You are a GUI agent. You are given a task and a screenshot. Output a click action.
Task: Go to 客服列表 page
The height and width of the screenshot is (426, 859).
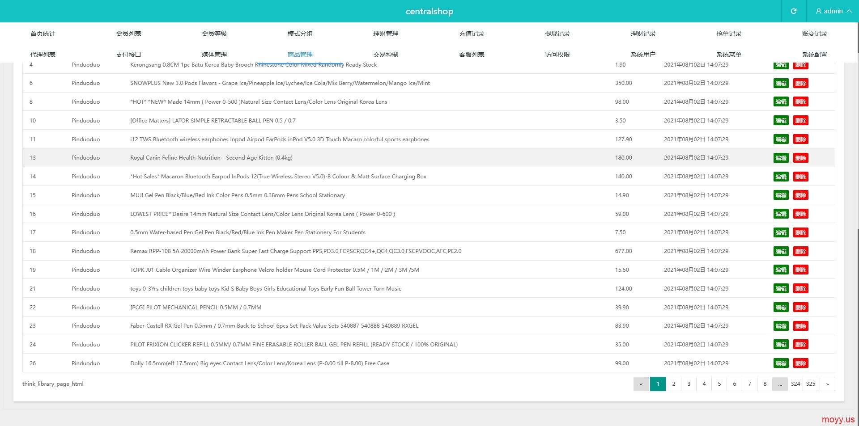[x=472, y=55]
